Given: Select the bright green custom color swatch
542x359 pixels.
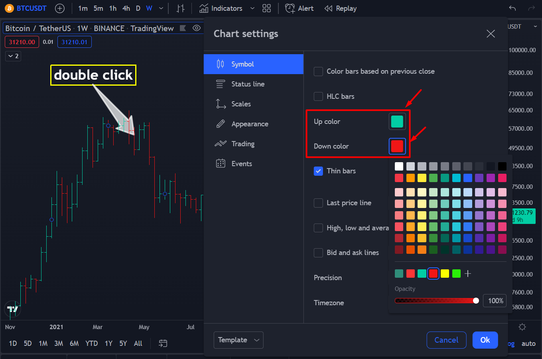Looking at the screenshot, I should tap(457, 273).
